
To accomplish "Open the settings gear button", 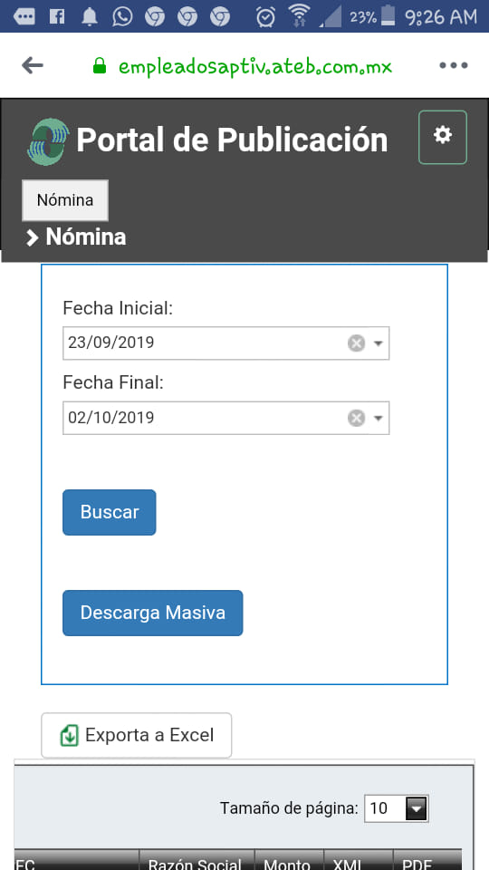I will click(443, 137).
